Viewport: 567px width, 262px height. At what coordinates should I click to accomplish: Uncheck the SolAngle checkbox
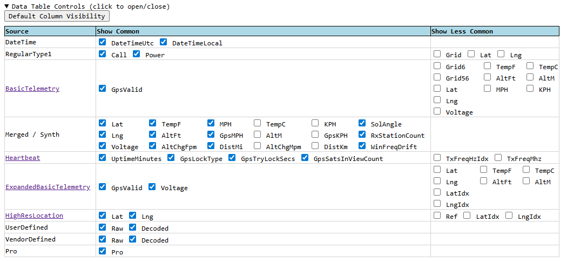[x=362, y=123]
